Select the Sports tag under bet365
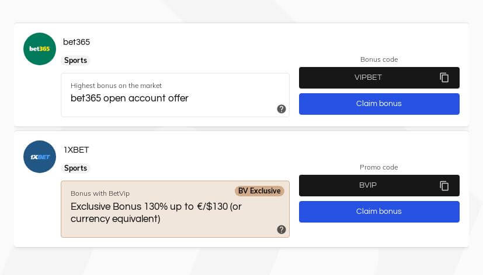This screenshot has width=483, height=275. 75,60
